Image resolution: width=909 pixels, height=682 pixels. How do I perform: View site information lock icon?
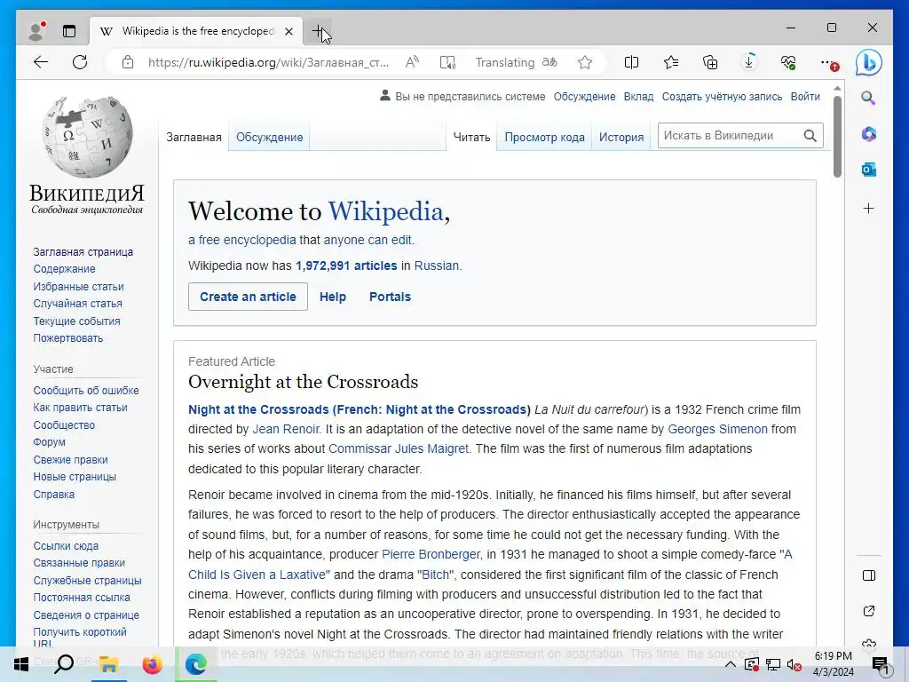(128, 62)
